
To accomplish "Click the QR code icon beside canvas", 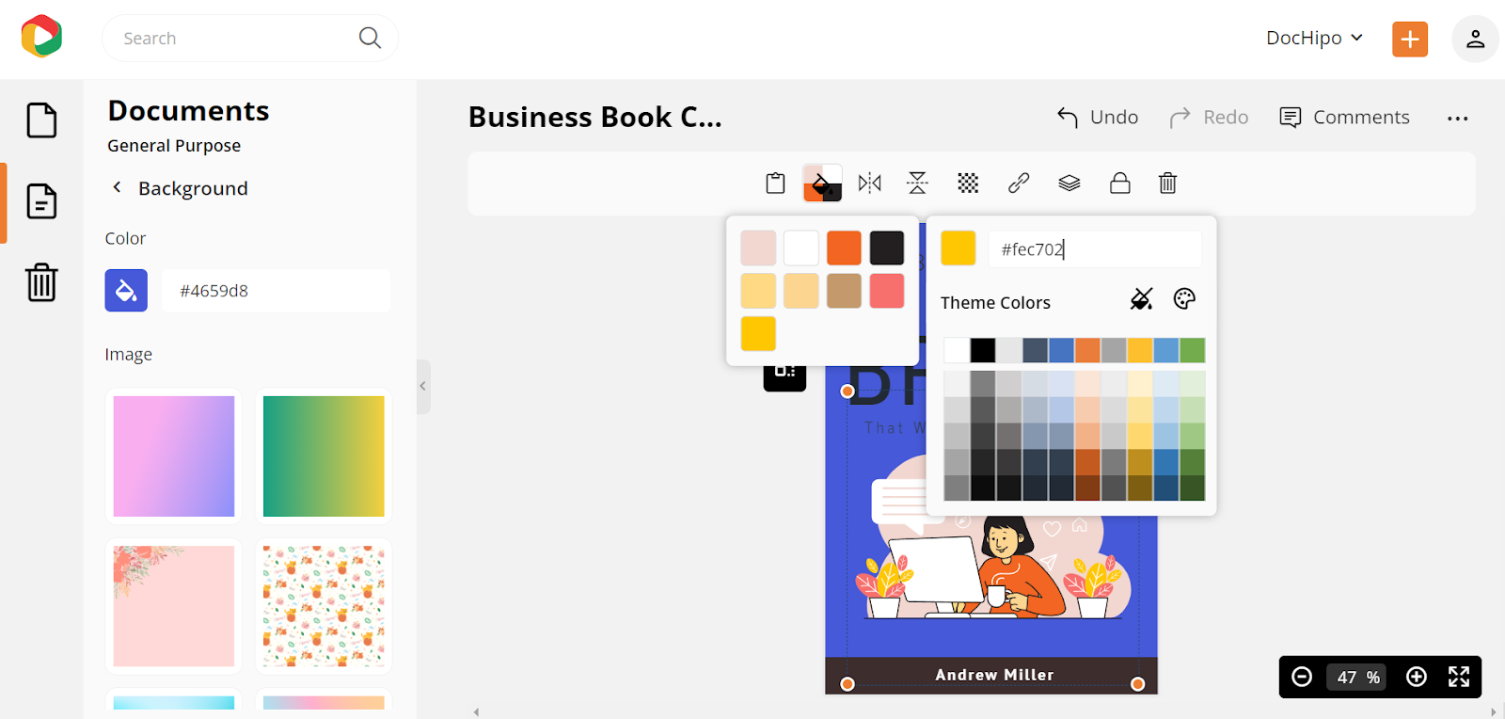I will pyautogui.click(x=784, y=371).
